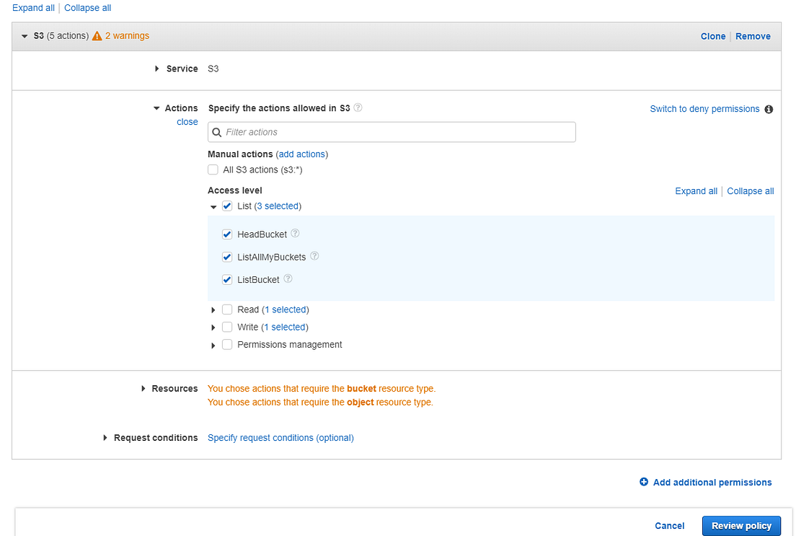
Task: Enable All S3 actions (s3:*) checkbox
Action: tap(213, 170)
